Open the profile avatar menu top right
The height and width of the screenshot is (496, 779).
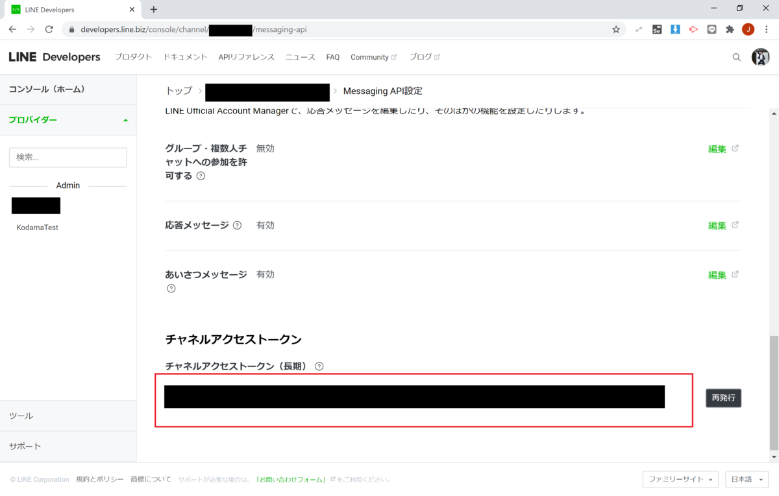[760, 57]
